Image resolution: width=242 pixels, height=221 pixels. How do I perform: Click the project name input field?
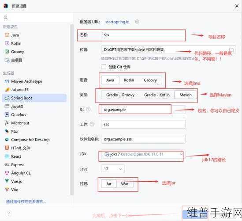coord(143,35)
